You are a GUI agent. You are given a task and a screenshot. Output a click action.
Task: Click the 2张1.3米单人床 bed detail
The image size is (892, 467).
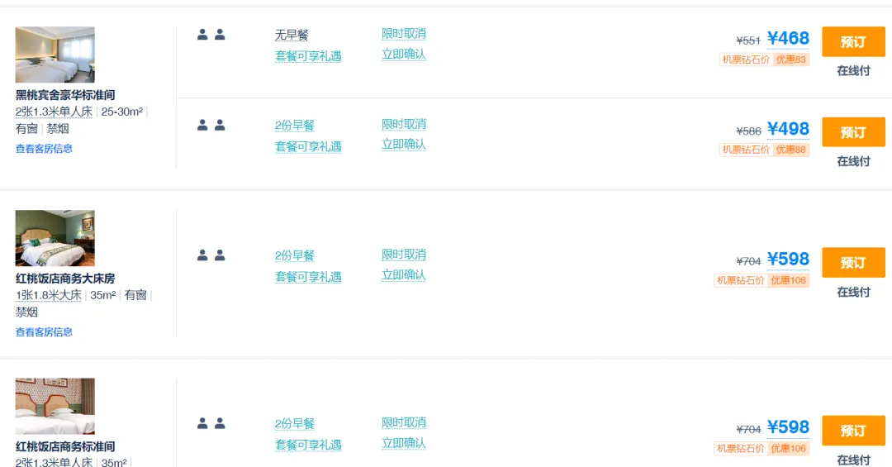pos(54,112)
